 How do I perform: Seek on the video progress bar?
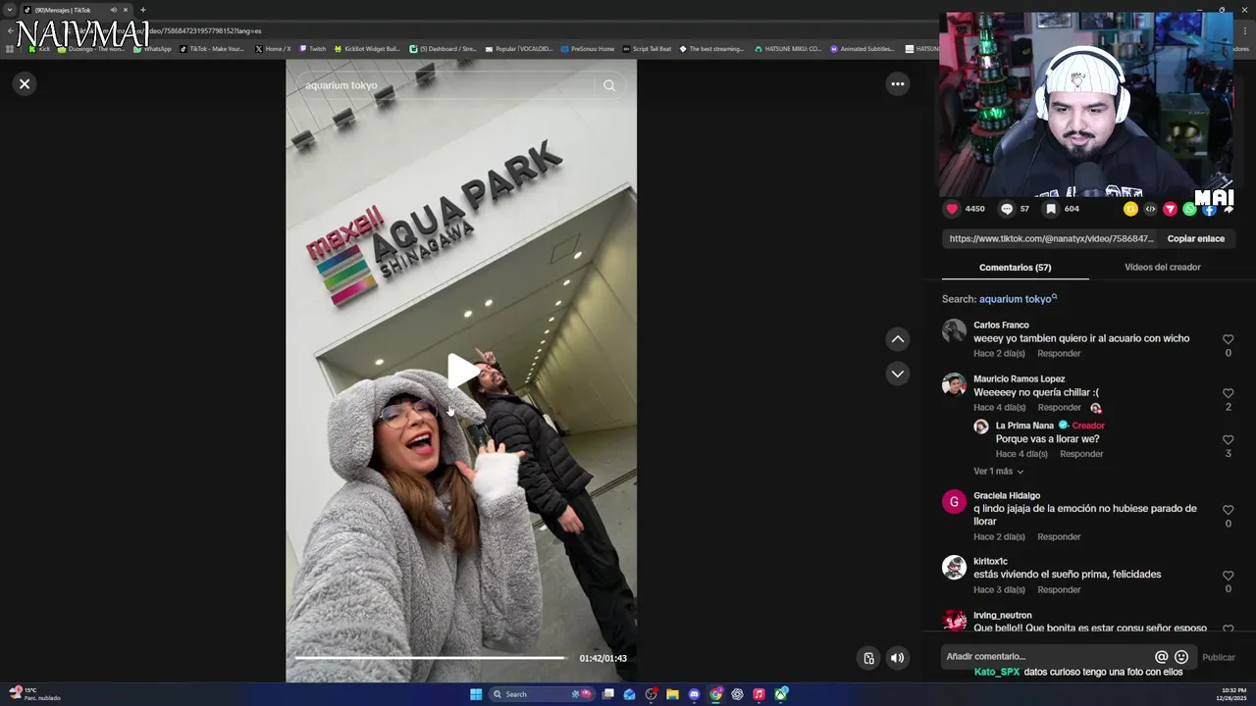[430, 658]
